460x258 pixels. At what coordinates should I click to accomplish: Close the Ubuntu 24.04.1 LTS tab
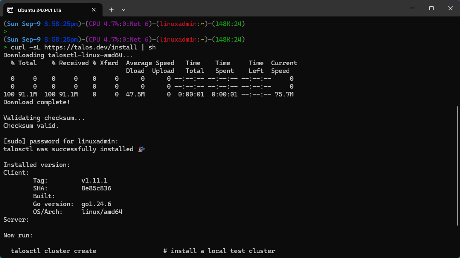click(x=94, y=9)
